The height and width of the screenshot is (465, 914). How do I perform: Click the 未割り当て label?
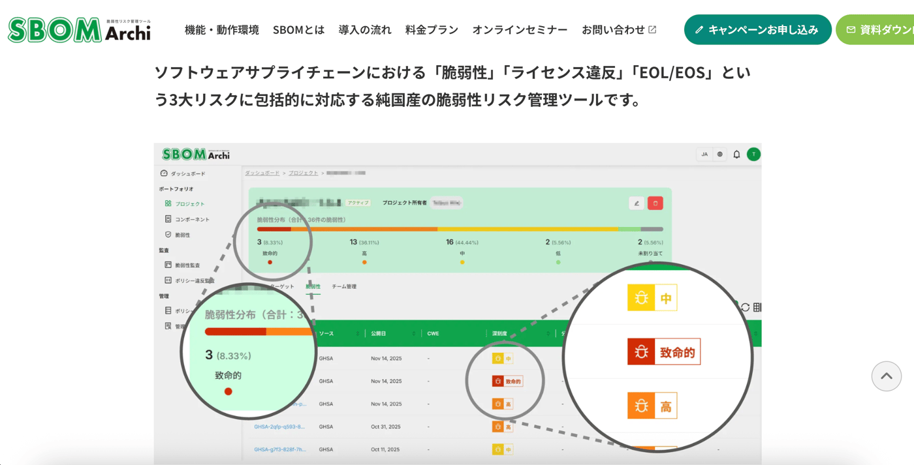tap(650, 253)
